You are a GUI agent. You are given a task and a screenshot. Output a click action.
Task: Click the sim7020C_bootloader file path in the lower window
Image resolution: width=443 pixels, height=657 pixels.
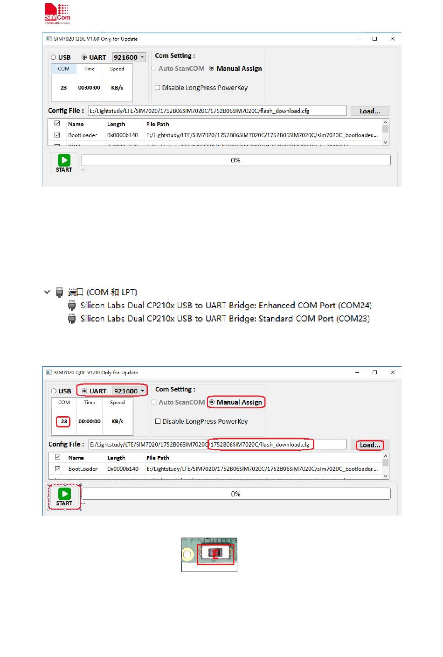[x=262, y=469]
